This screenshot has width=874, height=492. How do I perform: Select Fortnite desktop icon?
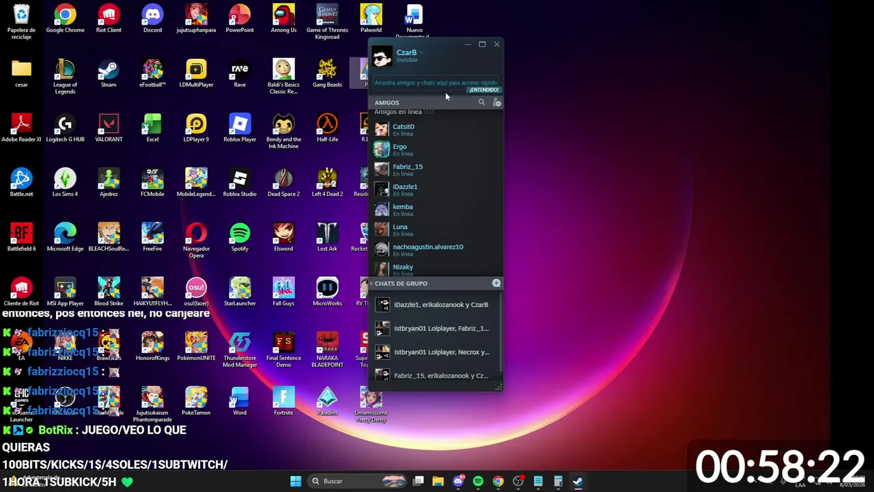point(283,402)
